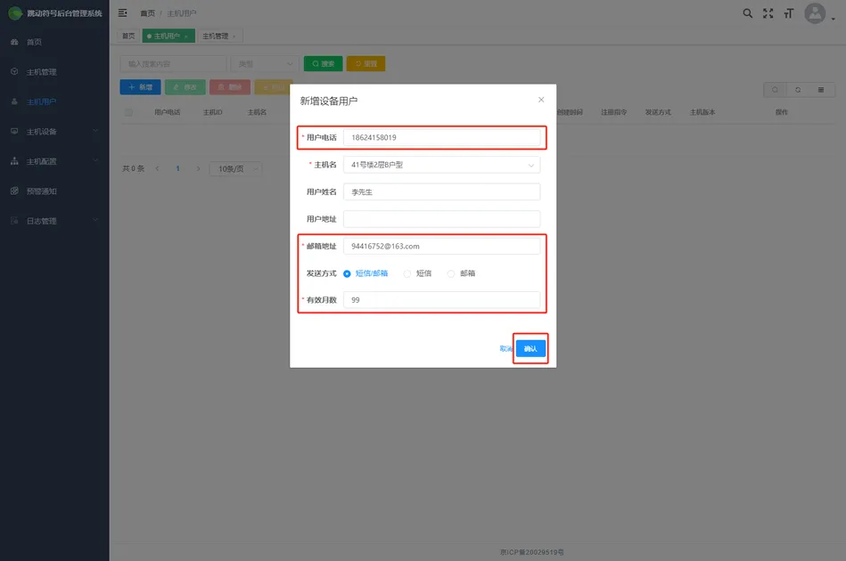Click the 用户姓名 input field
The height and width of the screenshot is (561, 846).
[x=441, y=191]
